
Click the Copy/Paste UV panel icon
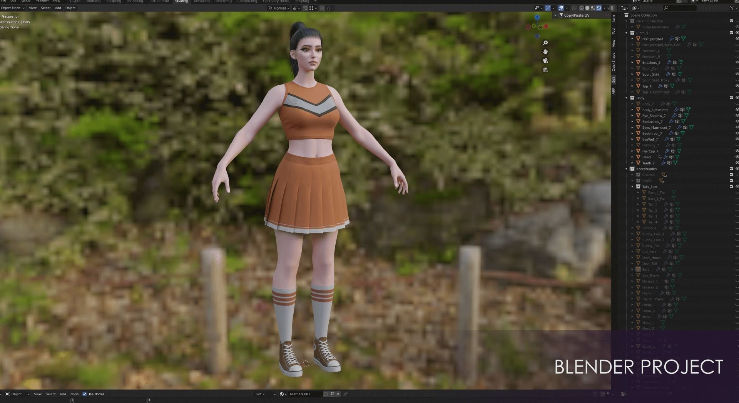[561, 15]
